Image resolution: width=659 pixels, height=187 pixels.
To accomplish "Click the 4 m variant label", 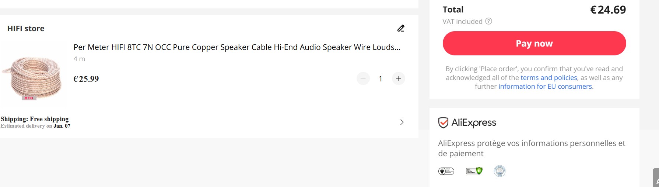I will [x=79, y=59].
